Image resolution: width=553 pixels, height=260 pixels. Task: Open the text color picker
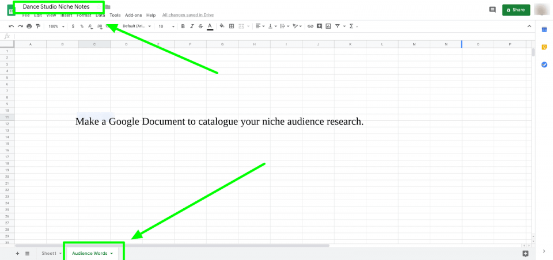210,26
